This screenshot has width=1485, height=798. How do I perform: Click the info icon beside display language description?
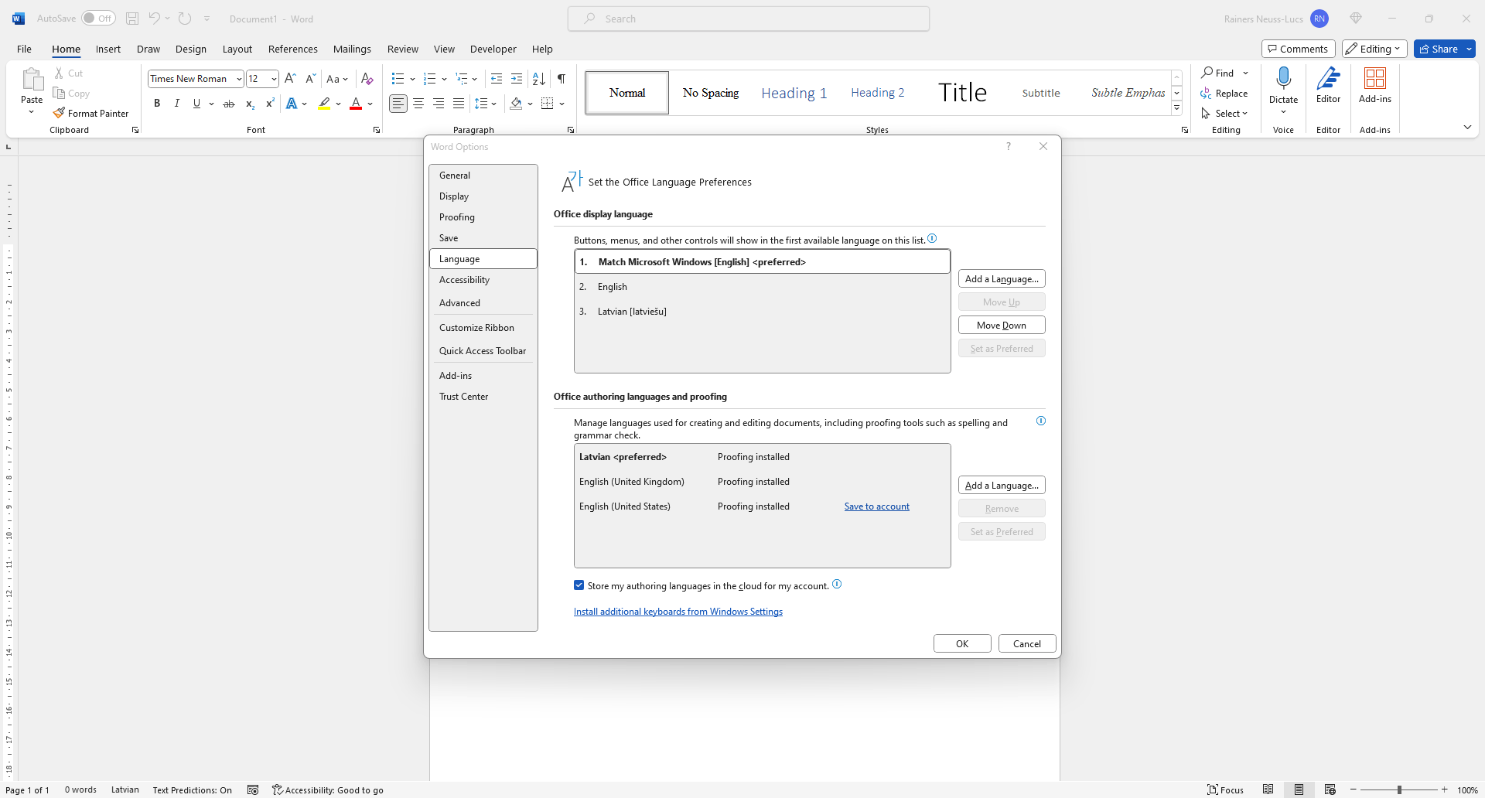point(932,238)
